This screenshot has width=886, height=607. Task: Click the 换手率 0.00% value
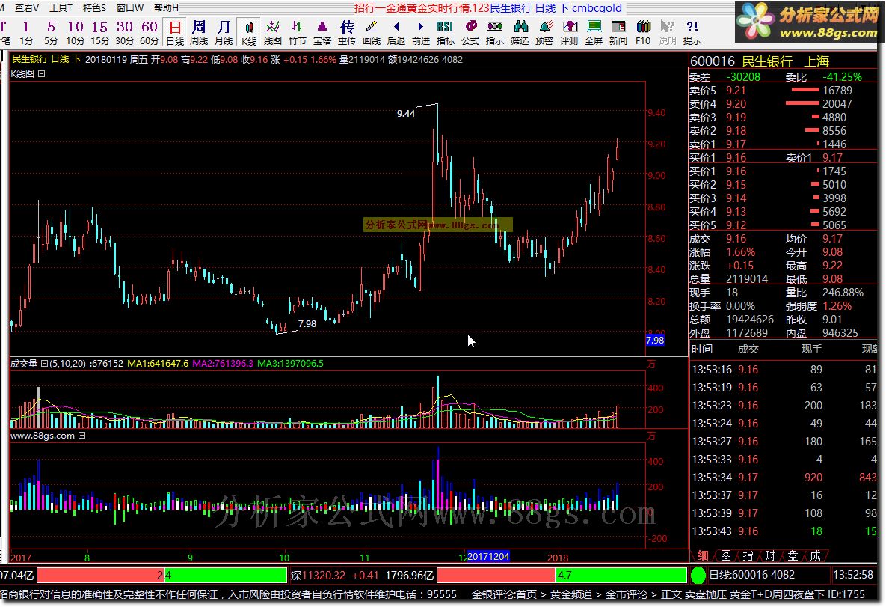click(x=740, y=306)
